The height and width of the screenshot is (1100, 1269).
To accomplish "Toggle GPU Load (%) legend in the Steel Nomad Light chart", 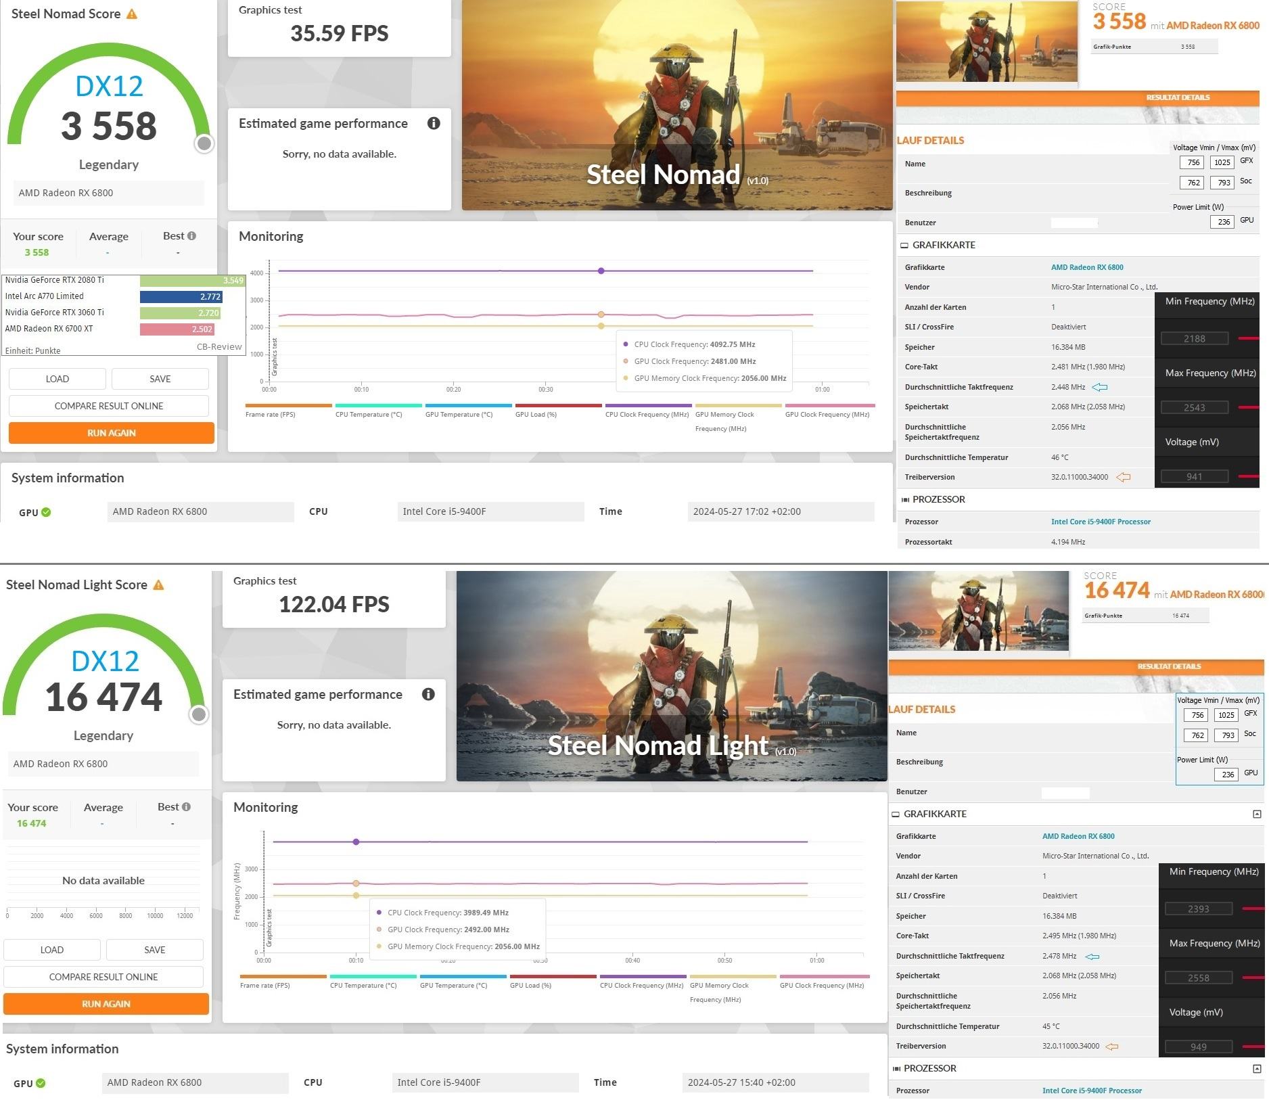I will 553,981.
